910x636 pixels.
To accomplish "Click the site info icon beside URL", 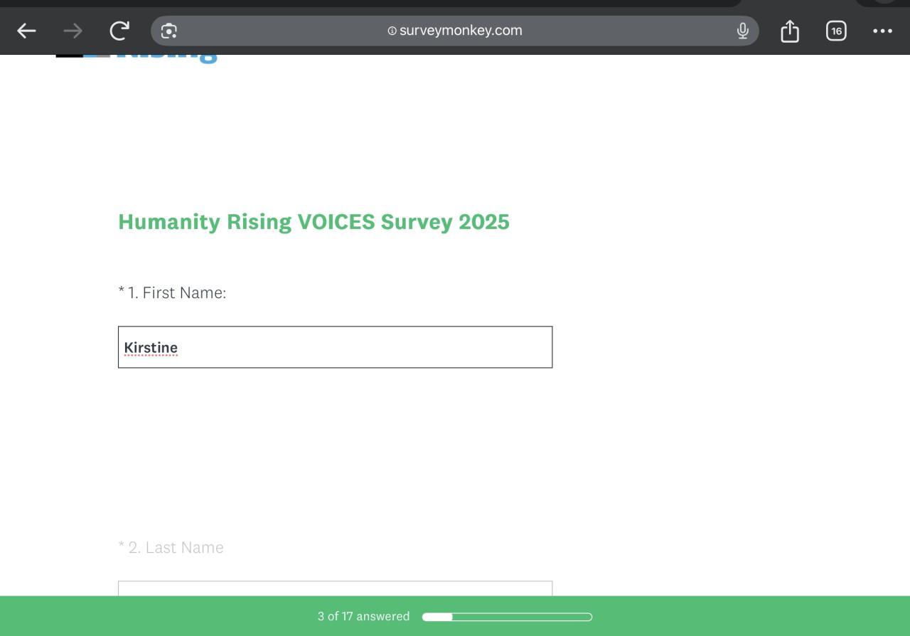I will 392,31.
